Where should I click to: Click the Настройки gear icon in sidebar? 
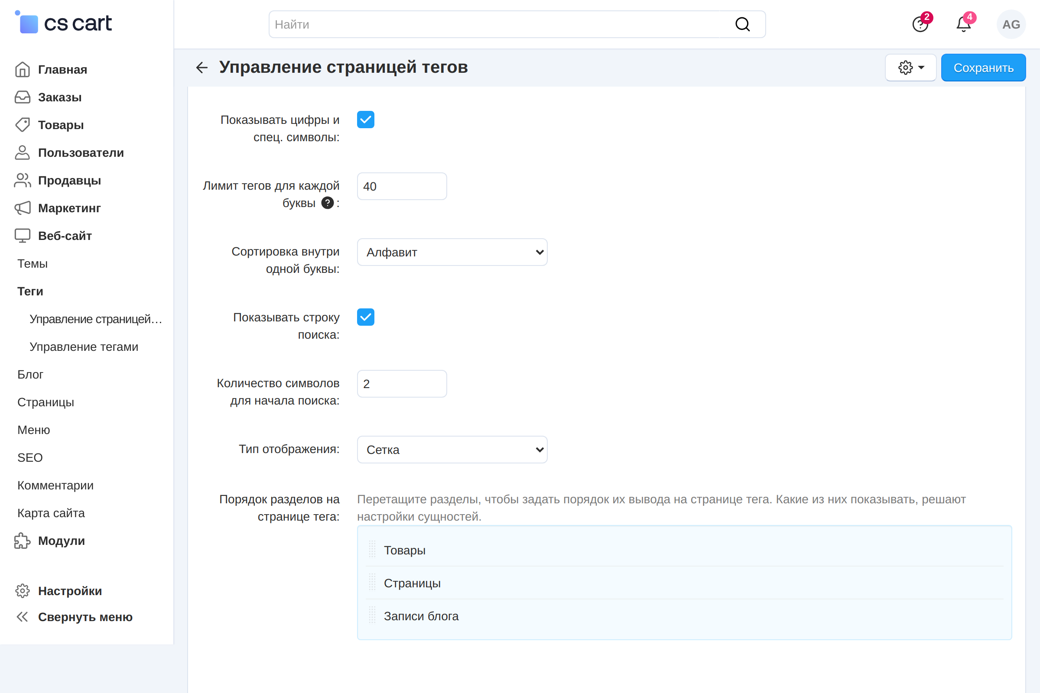tap(22, 591)
